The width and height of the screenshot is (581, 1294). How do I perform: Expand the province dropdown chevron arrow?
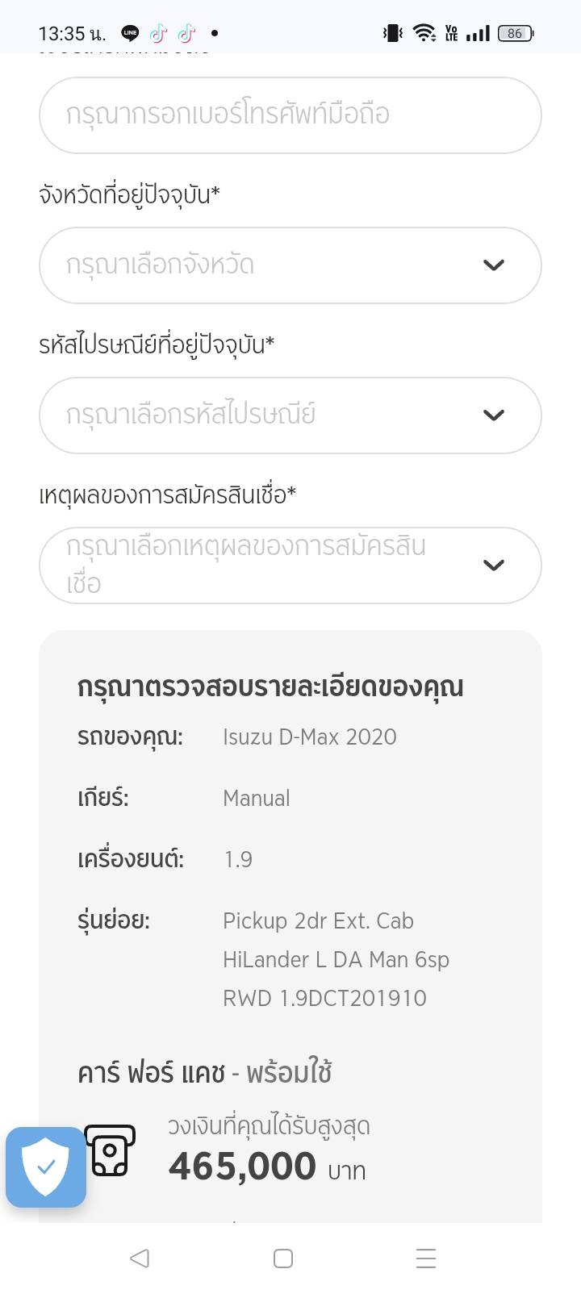pyautogui.click(x=493, y=265)
